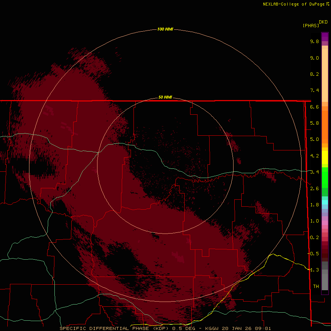Click the 2.6 value on the scale

(x=314, y=189)
